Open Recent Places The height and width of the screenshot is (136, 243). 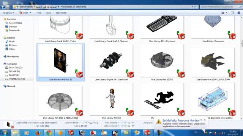point(15,23)
